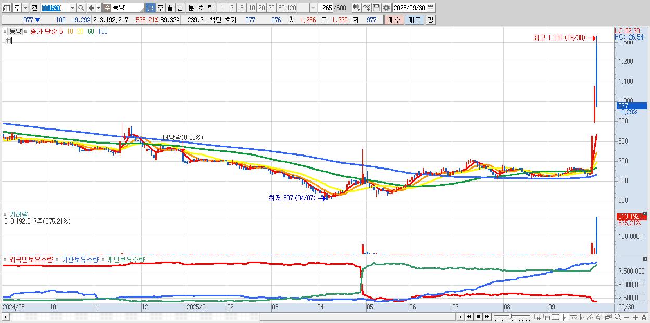Click the plus zoom-in icon at bottom

[635, 317]
